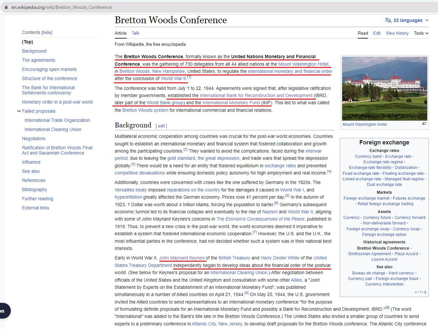Go to Encouraging open markets section
This screenshot has height=329, width=438.
(x=49, y=69)
